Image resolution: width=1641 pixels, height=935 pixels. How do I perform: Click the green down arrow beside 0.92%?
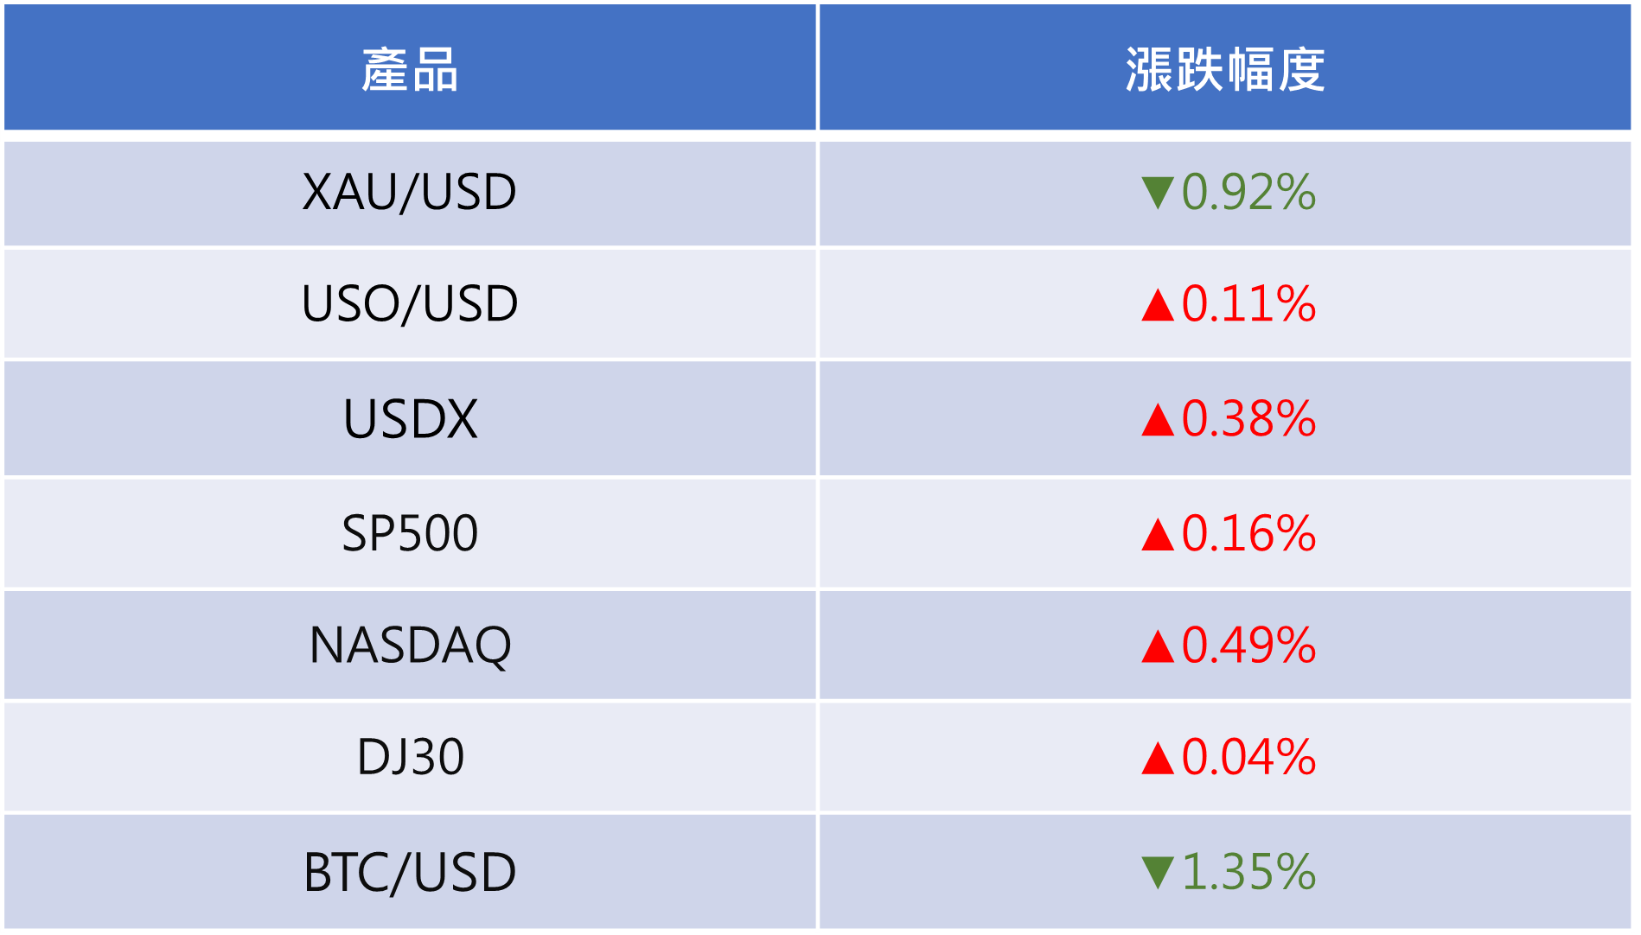tap(1157, 193)
